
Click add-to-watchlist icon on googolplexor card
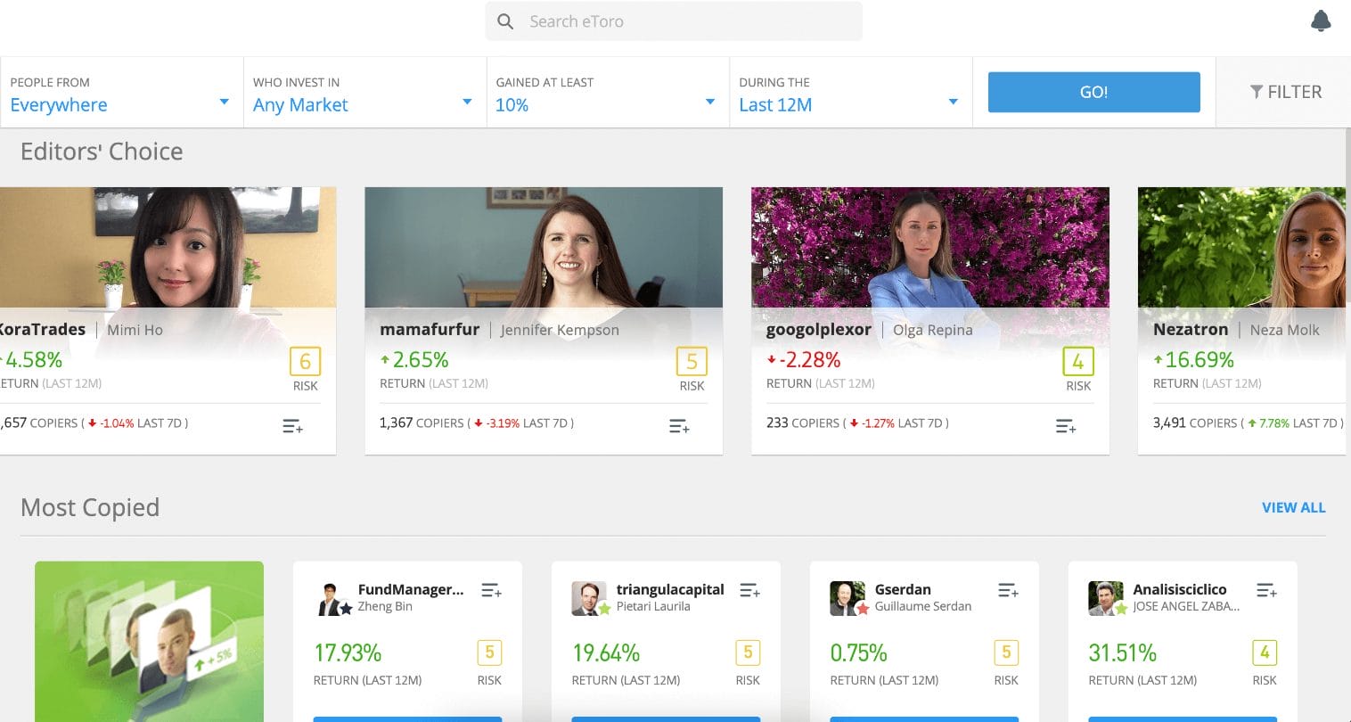tap(1065, 427)
